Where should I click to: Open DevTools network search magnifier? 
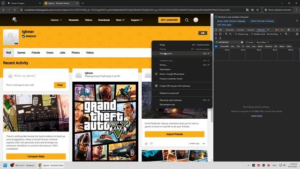pos(230,34)
